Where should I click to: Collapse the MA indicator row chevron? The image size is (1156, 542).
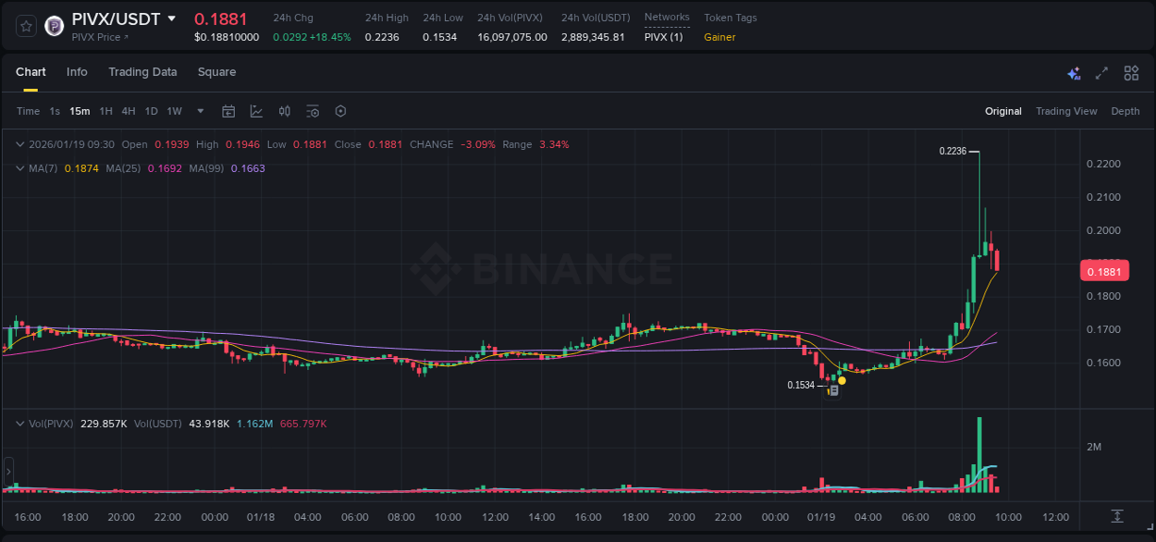(x=20, y=168)
